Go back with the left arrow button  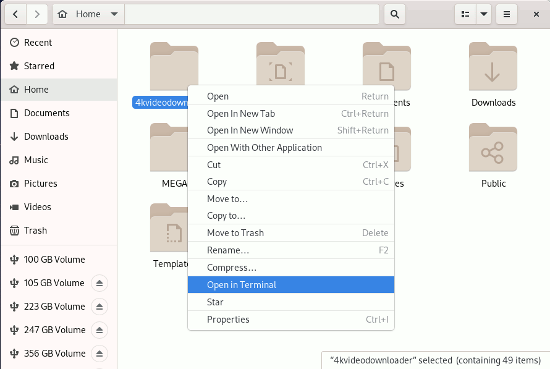pos(15,14)
